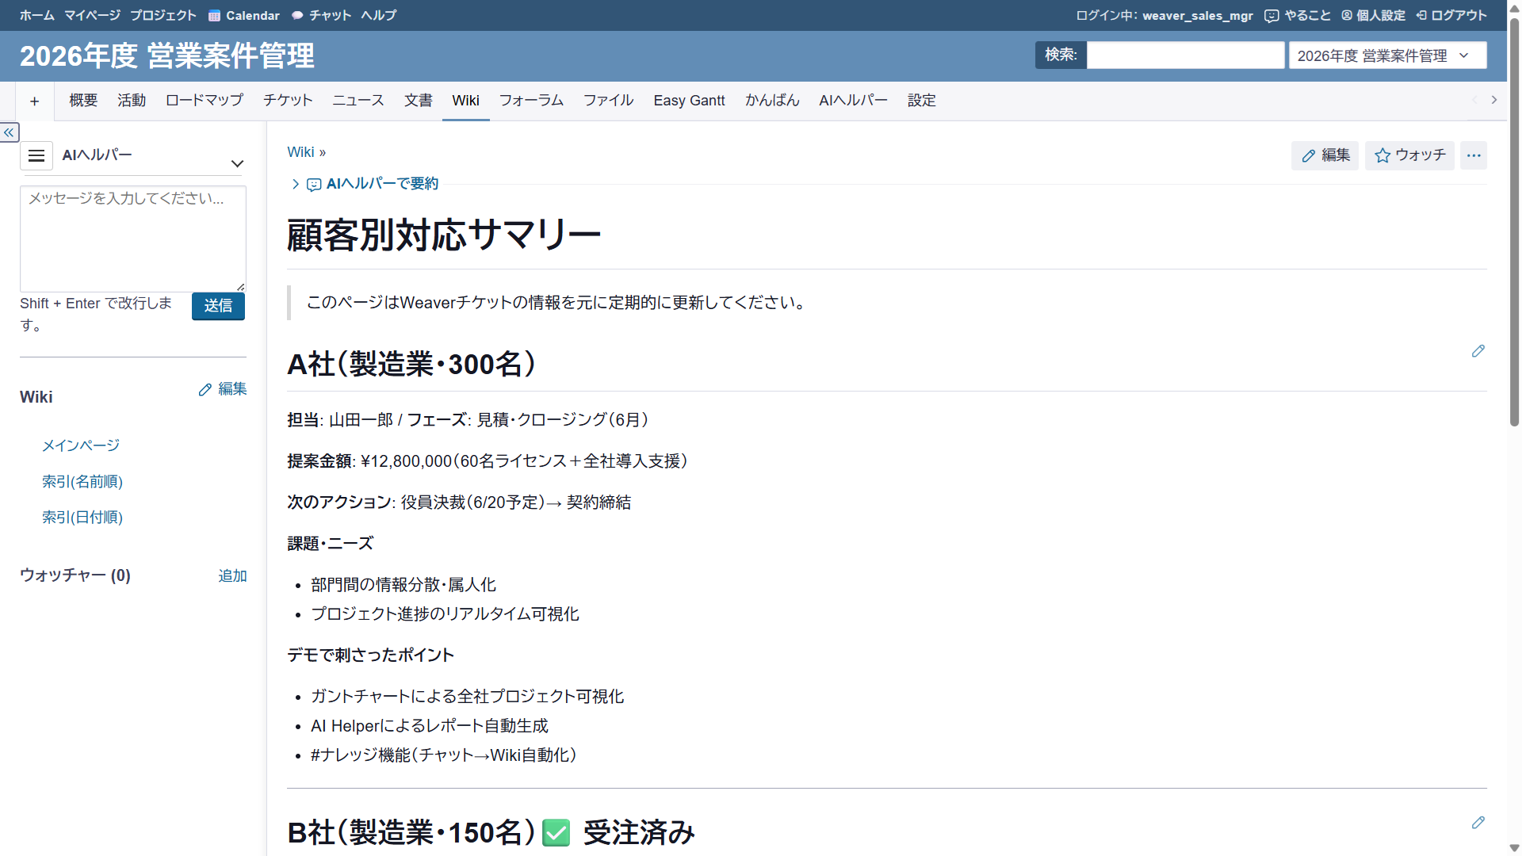Collapse the AIヘルパー panel with the chevron
Image resolution: width=1522 pixels, height=856 pixels.
pos(237,164)
